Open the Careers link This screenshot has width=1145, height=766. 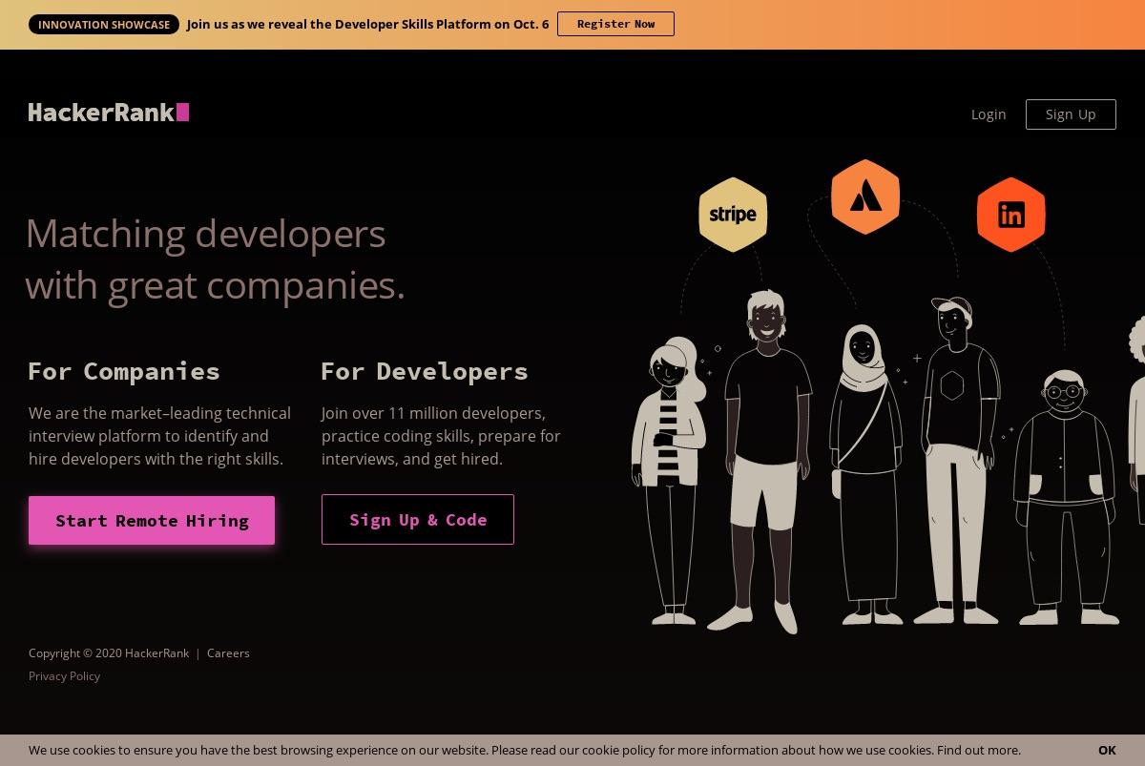(228, 653)
